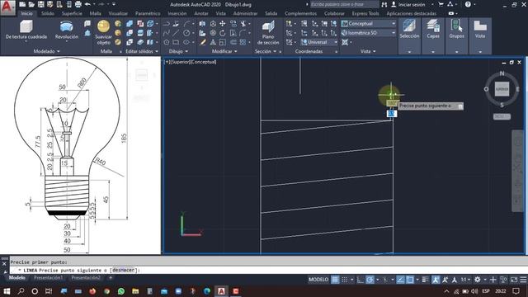The height and width of the screenshot is (297, 528).
Task: Click the Undo arrow icon
Action: pyautogui.click(x=88, y=4)
